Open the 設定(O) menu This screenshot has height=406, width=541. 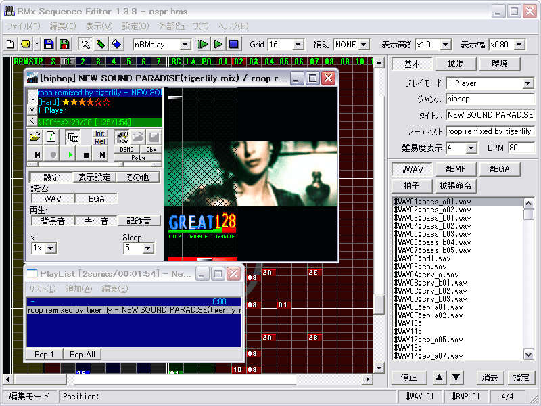pos(135,26)
